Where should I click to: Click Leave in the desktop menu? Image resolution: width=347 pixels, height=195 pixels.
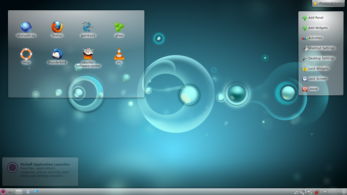[x=313, y=89]
